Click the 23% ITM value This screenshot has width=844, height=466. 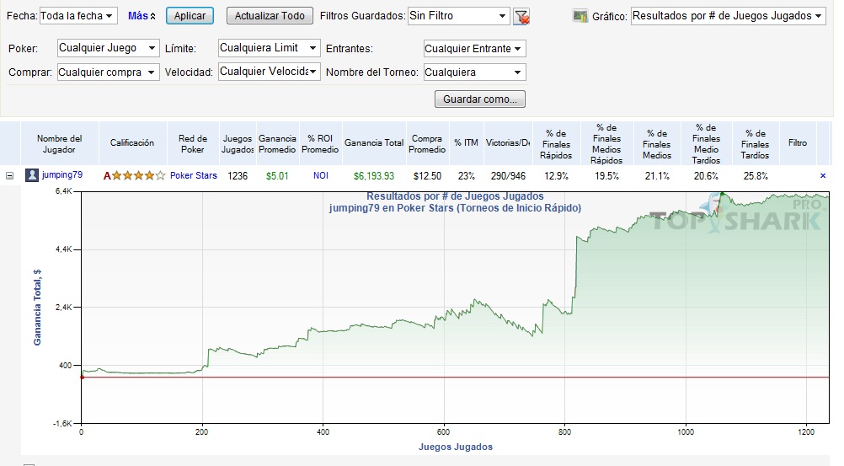(466, 175)
